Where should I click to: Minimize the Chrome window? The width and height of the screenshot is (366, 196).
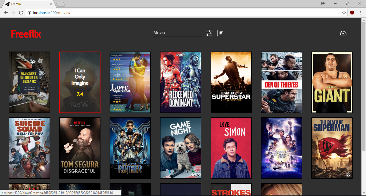[335, 3]
